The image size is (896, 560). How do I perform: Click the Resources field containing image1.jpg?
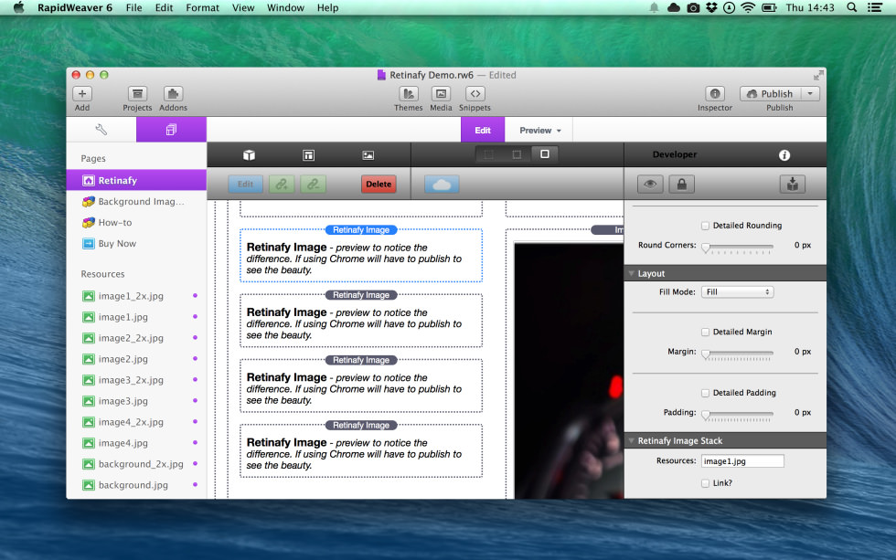click(742, 460)
